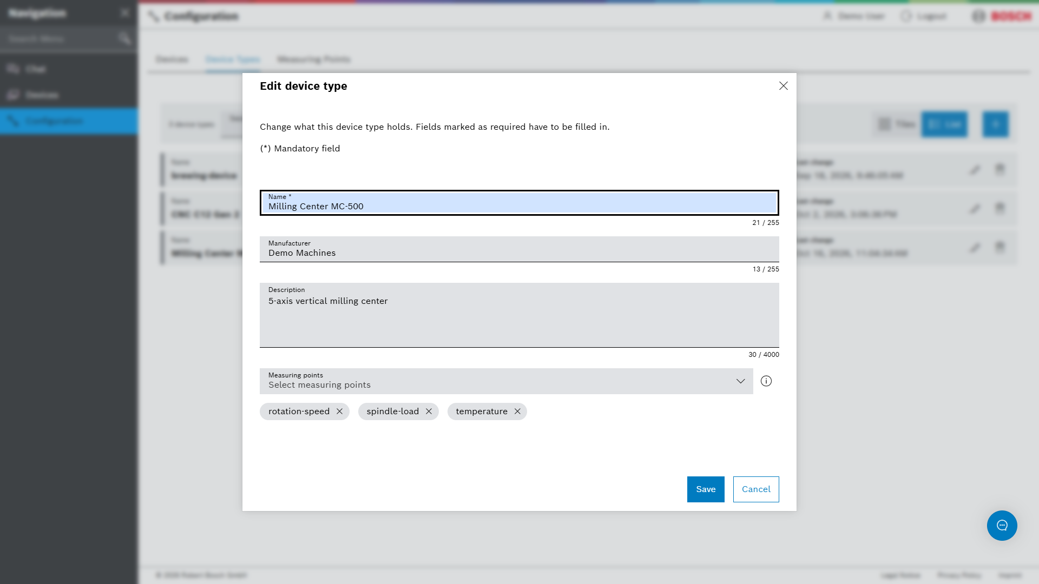Image resolution: width=1039 pixels, height=584 pixels.
Task: Click the temperature chip label
Action: tap(482, 412)
